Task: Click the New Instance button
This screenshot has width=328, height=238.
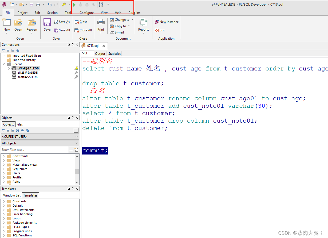Action: click(167, 22)
